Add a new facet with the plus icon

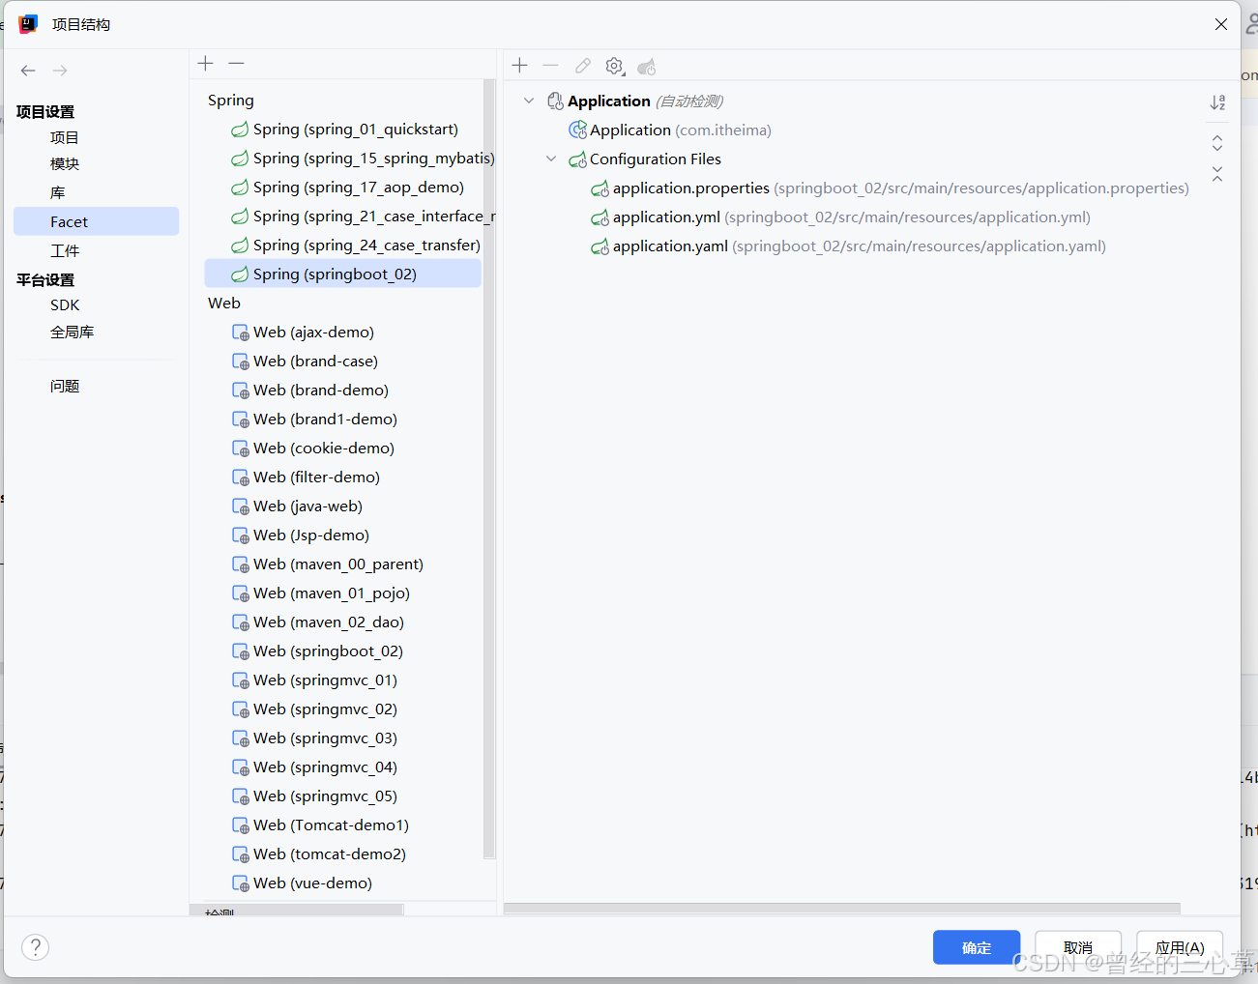click(205, 63)
